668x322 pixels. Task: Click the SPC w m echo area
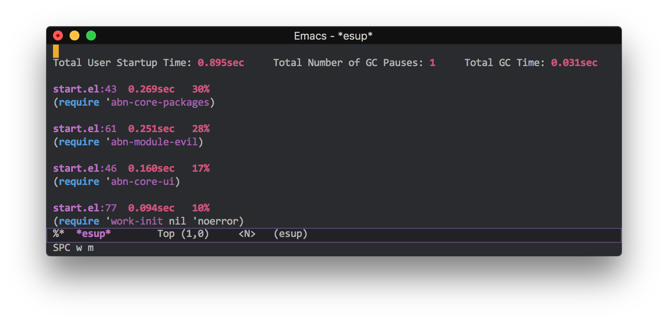73,248
